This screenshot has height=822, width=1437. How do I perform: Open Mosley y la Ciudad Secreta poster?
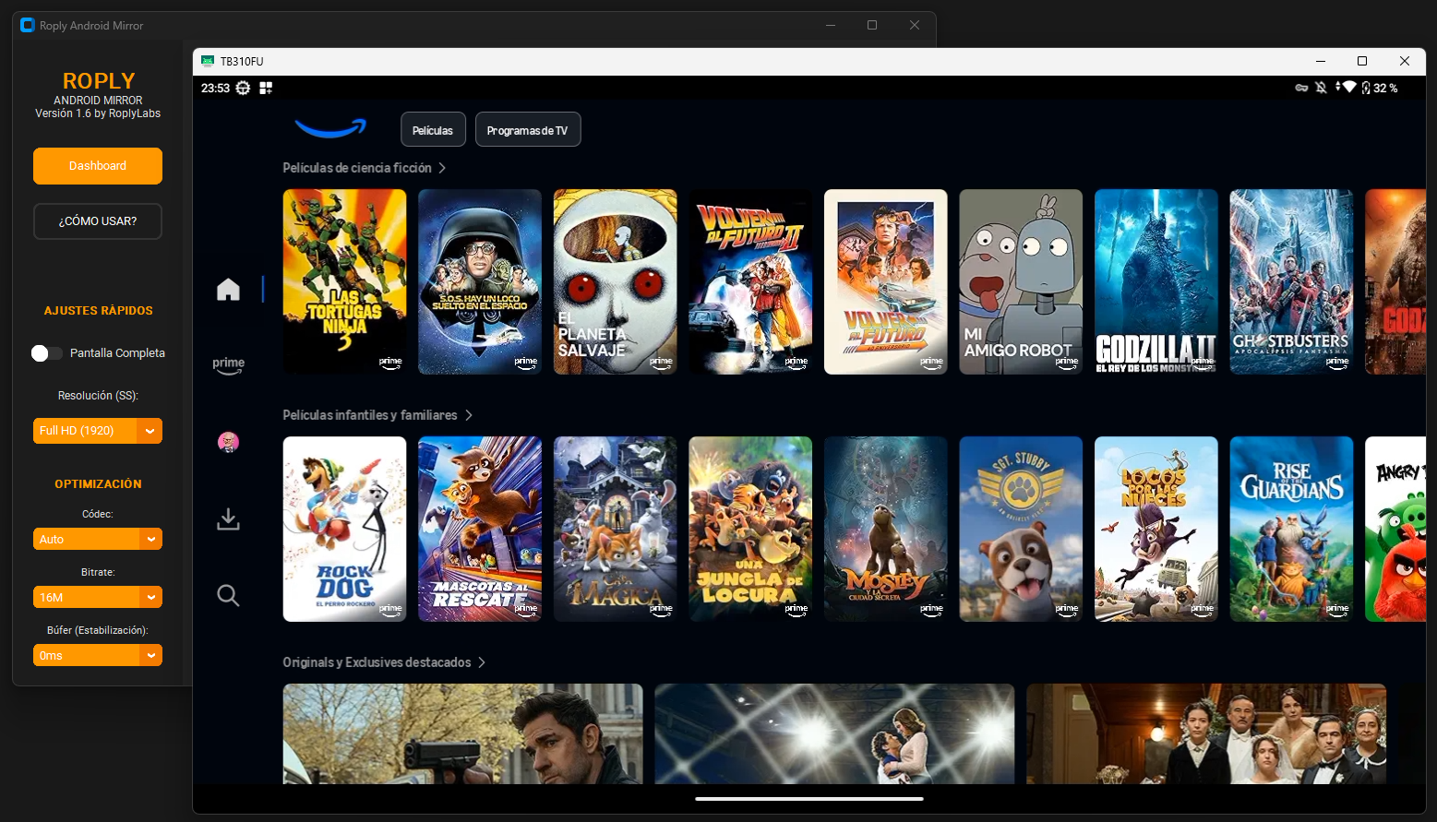(886, 529)
